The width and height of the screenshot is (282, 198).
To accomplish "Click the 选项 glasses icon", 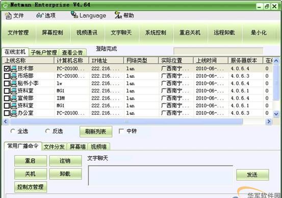I will point(40,16).
